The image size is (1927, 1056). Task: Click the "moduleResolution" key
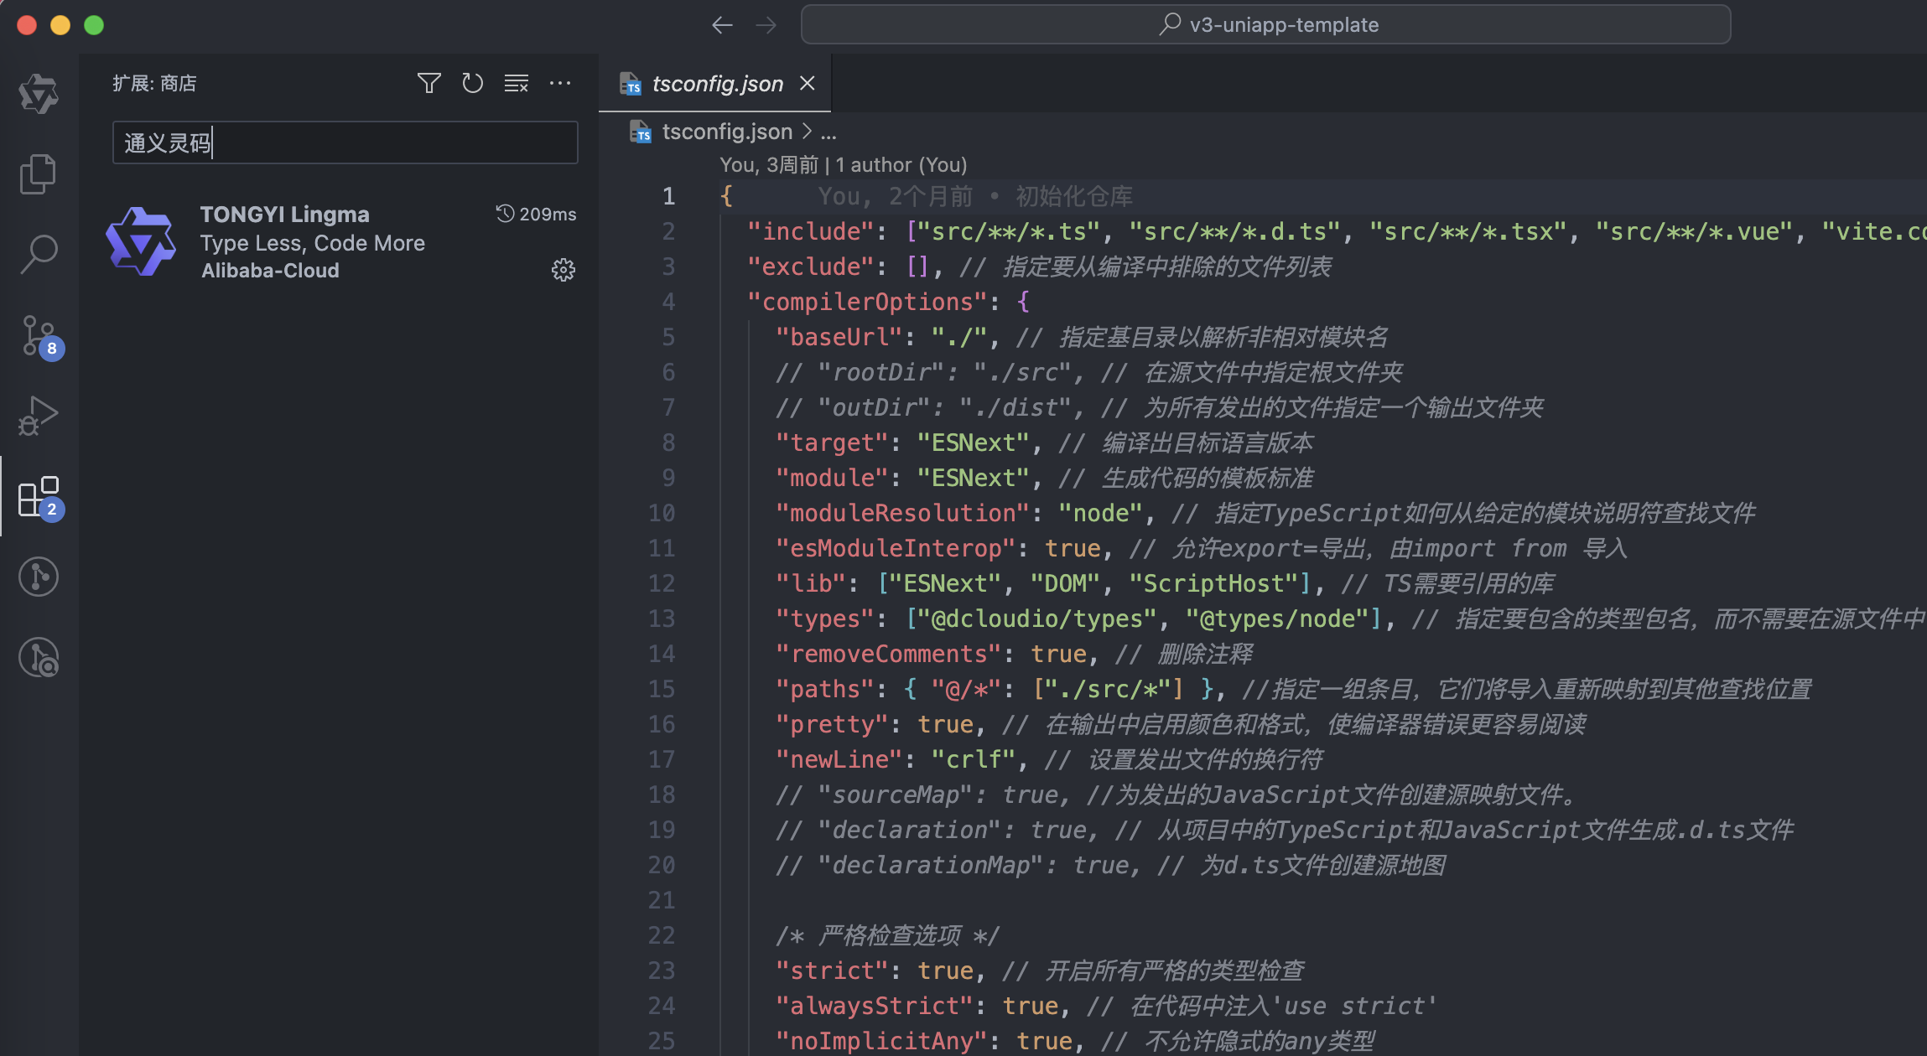tap(902, 513)
